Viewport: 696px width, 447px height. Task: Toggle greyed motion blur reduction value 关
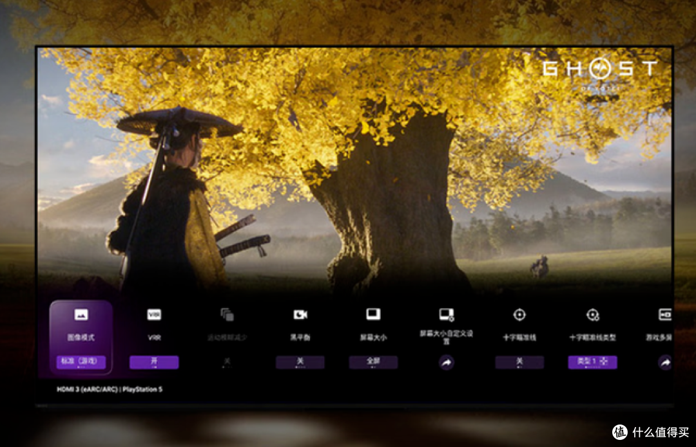[x=227, y=361]
